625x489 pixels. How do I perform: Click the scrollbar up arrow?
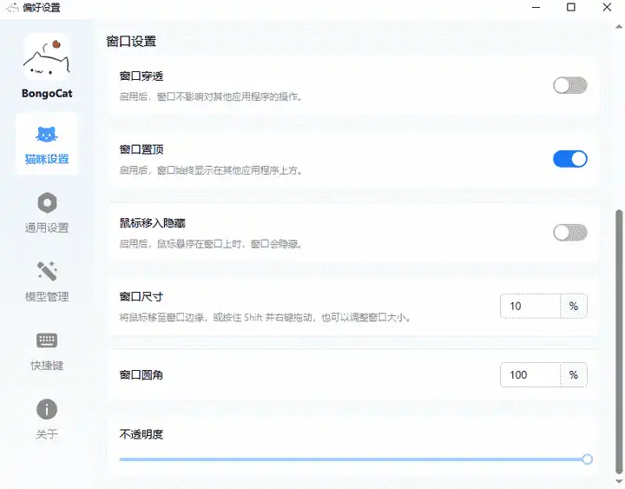619,27
